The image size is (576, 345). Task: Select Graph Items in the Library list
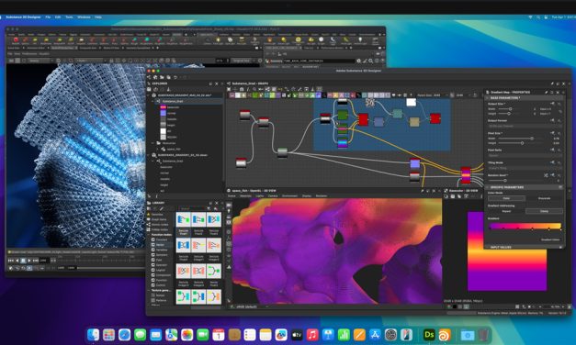point(159,219)
